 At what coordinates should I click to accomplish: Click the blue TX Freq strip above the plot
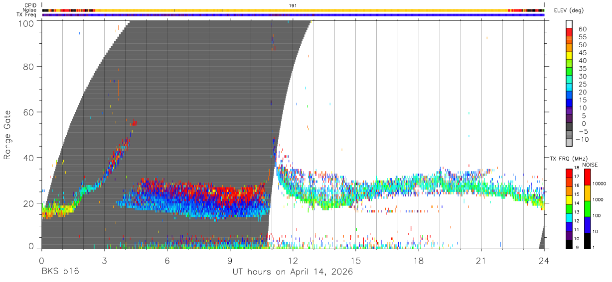293,15
